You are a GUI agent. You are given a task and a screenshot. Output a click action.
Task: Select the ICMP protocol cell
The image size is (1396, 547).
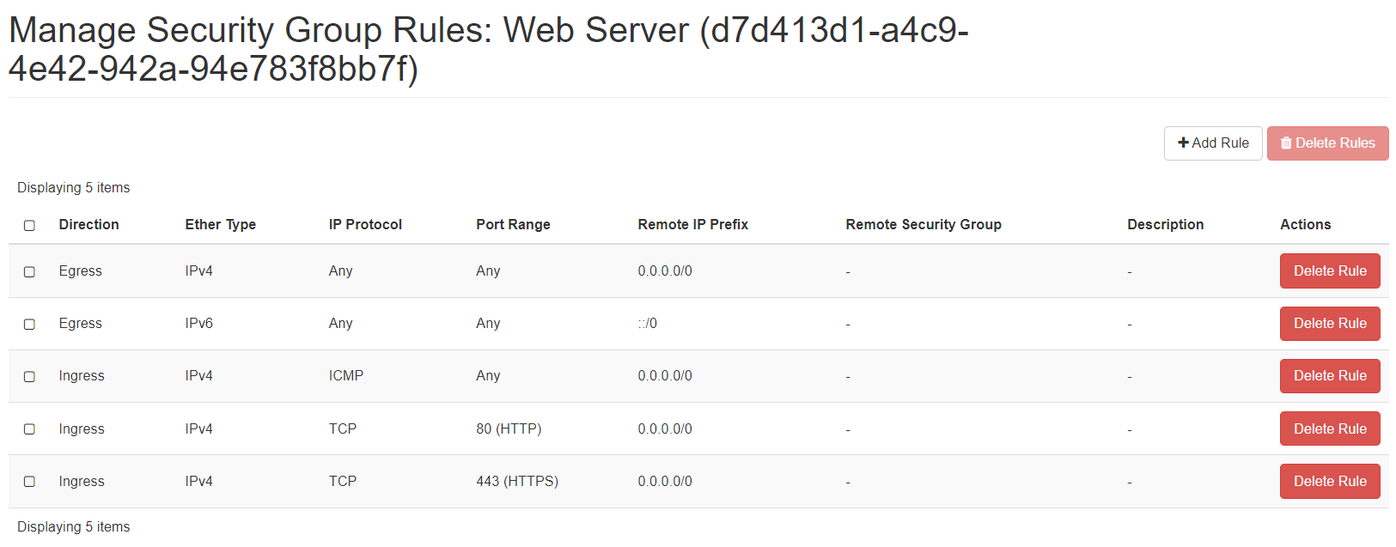[345, 375]
